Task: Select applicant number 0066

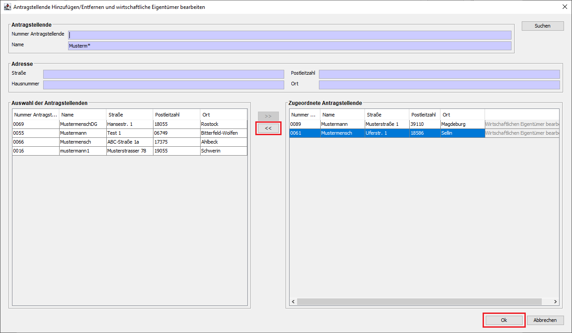Action: (x=36, y=142)
